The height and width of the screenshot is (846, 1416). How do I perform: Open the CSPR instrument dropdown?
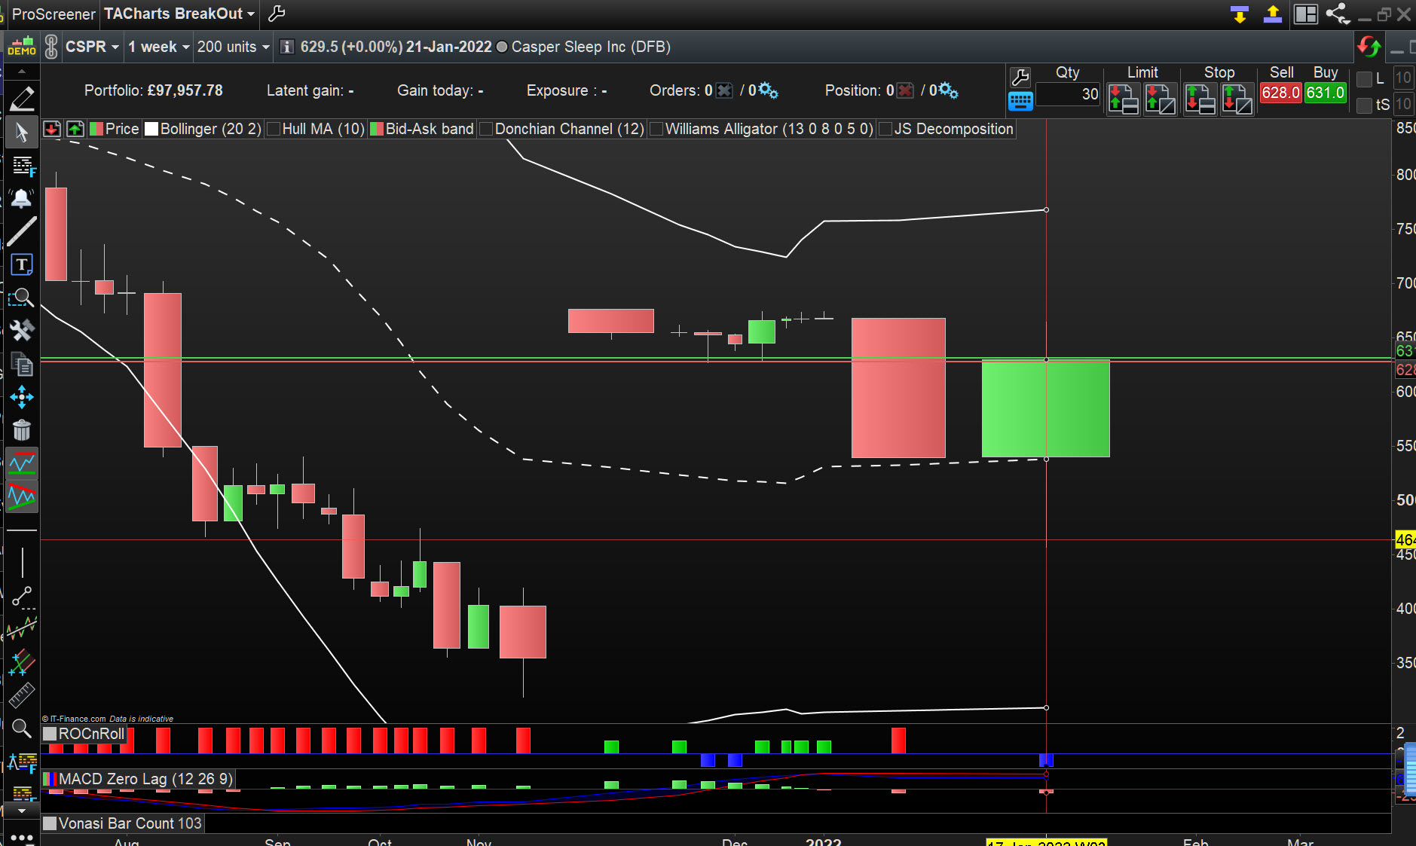(x=92, y=47)
